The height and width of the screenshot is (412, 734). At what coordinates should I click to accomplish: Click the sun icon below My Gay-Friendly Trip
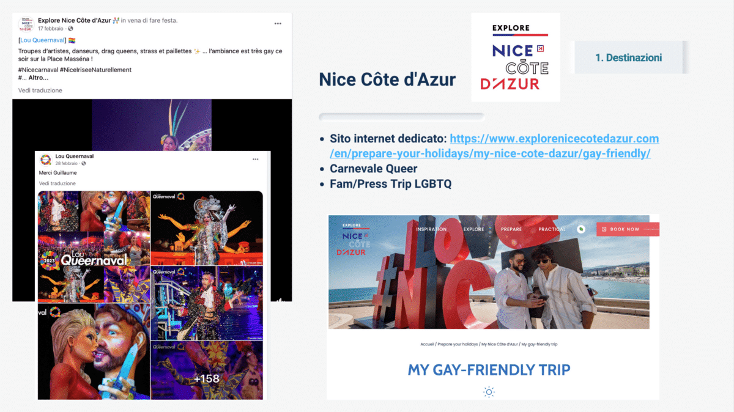(489, 392)
